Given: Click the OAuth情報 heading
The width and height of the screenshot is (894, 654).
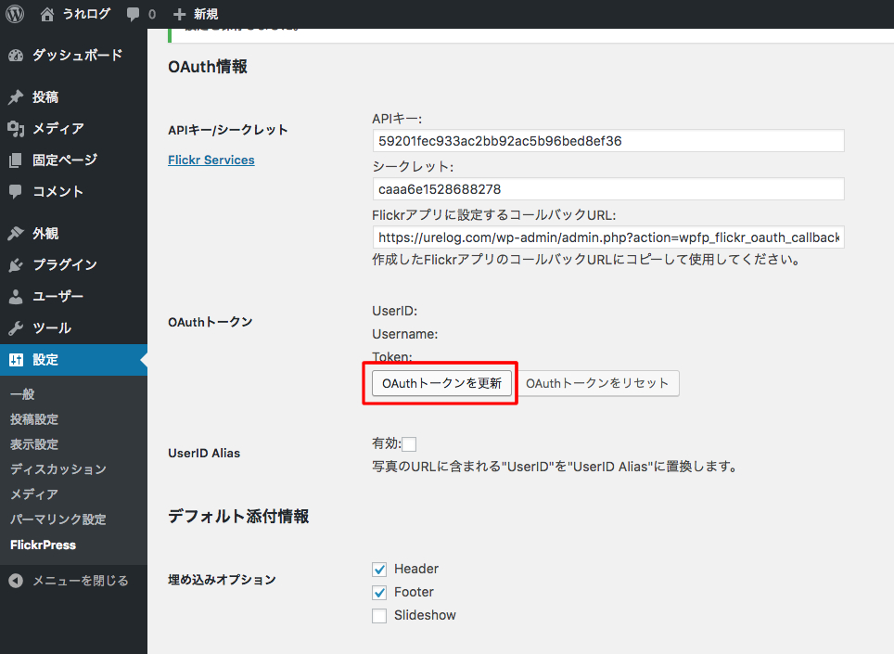Looking at the screenshot, I should [x=208, y=67].
